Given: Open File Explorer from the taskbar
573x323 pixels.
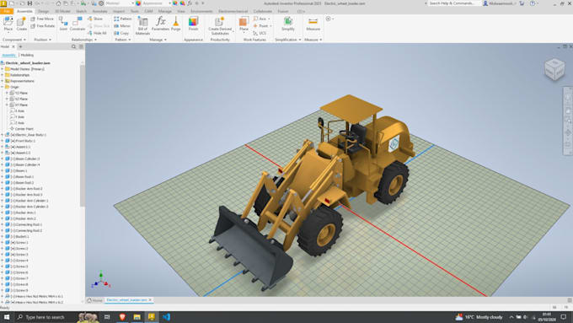Looking at the screenshot, I should tap(137, 317).
